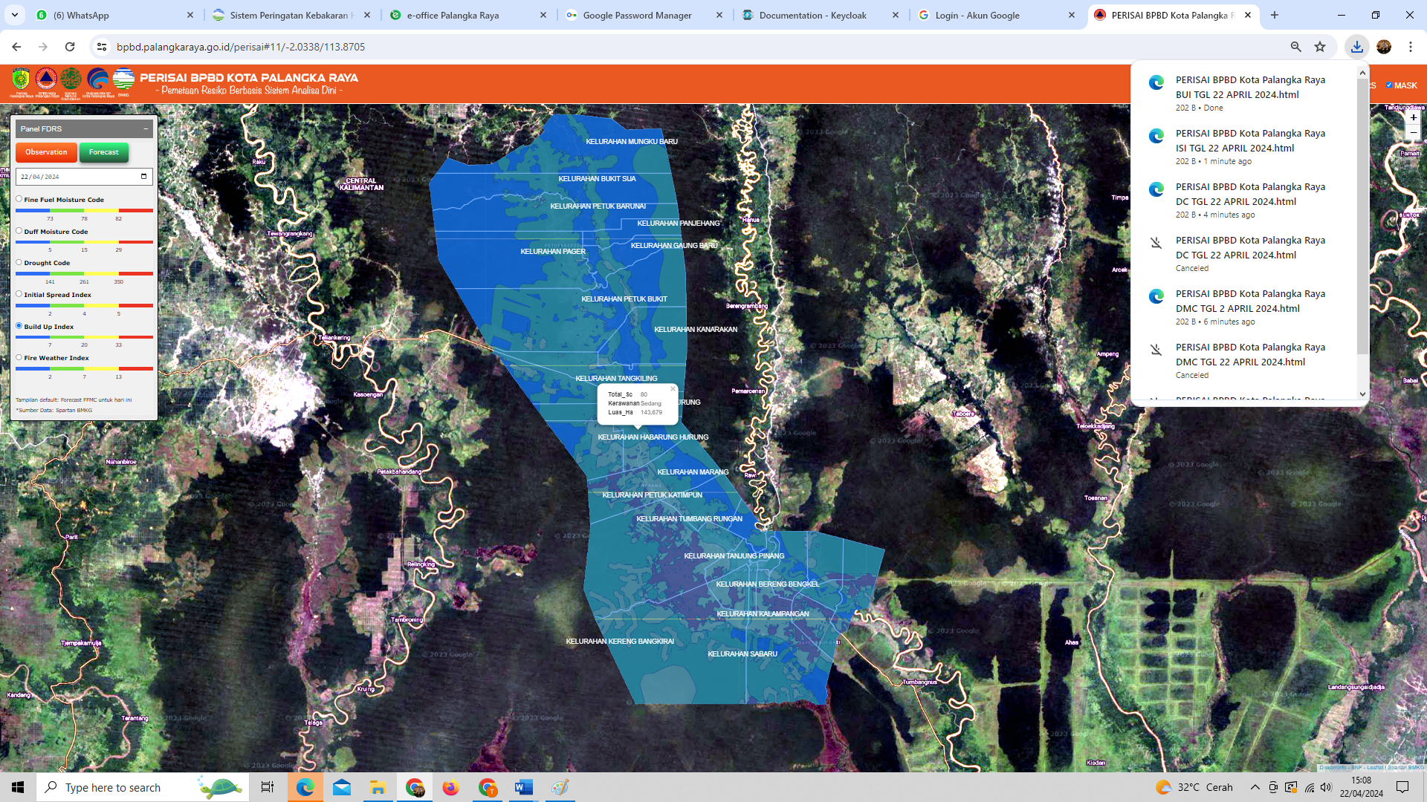Open Microsoft Edge from the taskbar
This screenshot has width=1427, height=802.
[x=305, y=787]
